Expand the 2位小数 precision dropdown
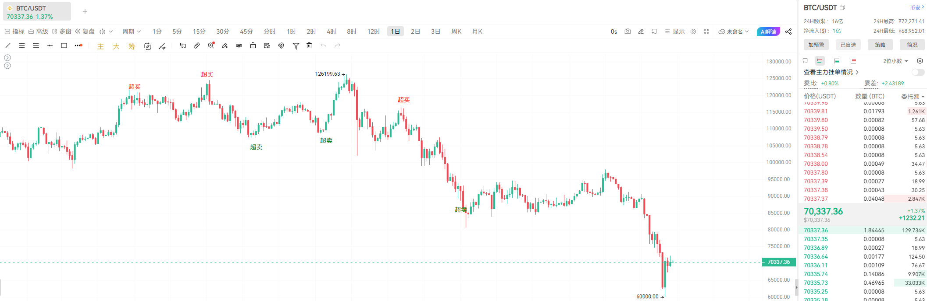Screen dimensions: 927x301 click(x=895, y=61)
